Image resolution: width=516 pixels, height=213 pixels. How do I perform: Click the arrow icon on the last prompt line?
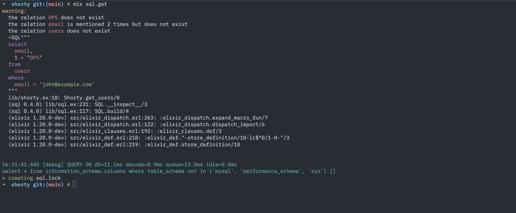pos(4,185)
